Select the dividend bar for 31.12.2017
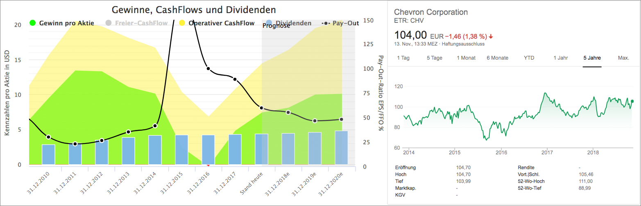This screenshot has height=206, width=641. (235, 150)
